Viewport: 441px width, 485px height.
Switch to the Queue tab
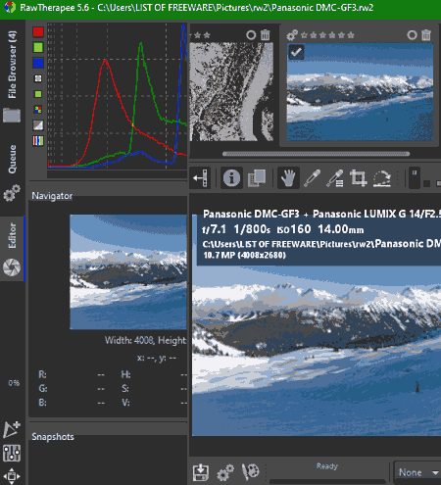tap(12, 159)
